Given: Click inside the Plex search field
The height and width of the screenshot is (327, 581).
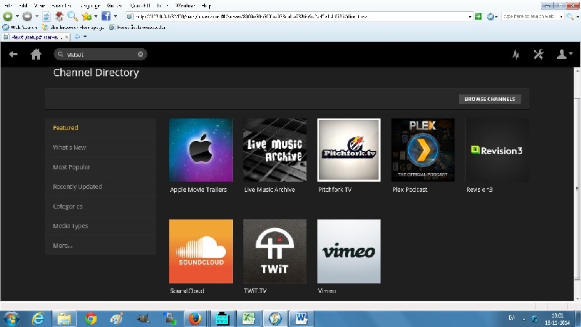Looking at the screenshot, I should [100, 54].
